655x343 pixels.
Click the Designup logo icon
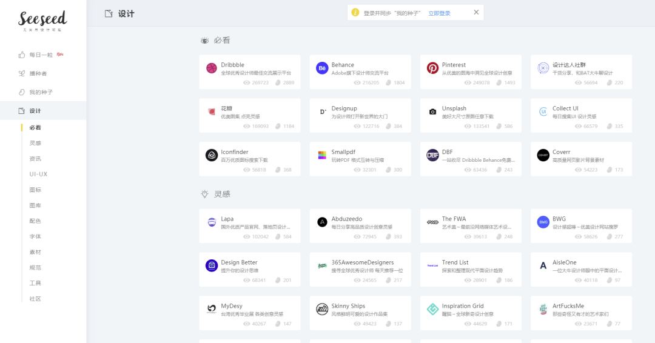click(x=322, y=112)
